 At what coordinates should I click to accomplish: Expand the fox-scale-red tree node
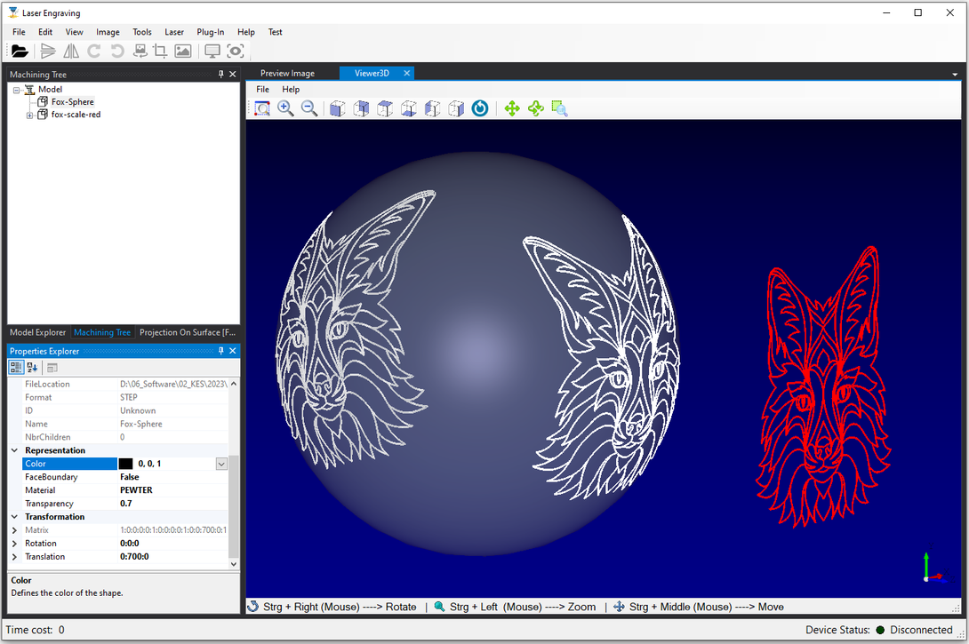click(x=30, y=115)
